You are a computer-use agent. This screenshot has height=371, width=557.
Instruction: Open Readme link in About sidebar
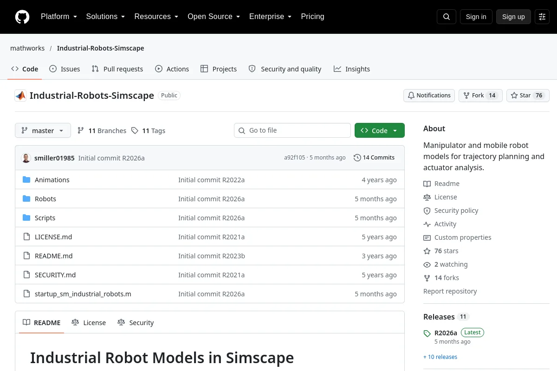(441, 184)
